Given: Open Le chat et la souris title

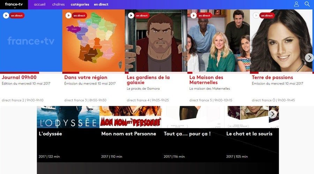Looking at the screenshot, I should tap(249, 134).
